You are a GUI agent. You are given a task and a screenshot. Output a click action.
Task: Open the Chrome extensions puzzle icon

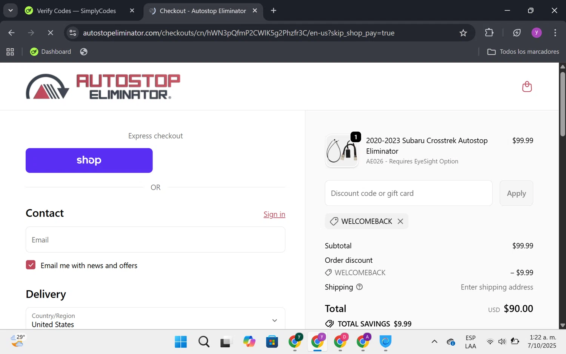tap(489, 33)
